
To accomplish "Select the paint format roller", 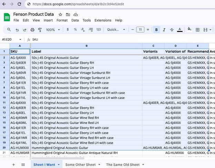I will click(40, 30).
